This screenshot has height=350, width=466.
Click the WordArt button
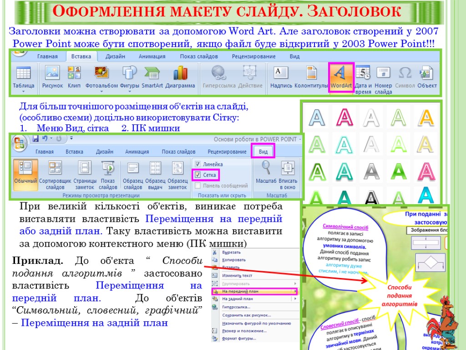341,77
